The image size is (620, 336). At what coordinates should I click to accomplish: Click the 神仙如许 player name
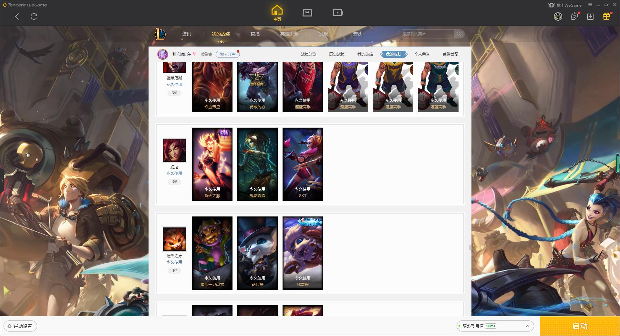click(x=182, y=54)
